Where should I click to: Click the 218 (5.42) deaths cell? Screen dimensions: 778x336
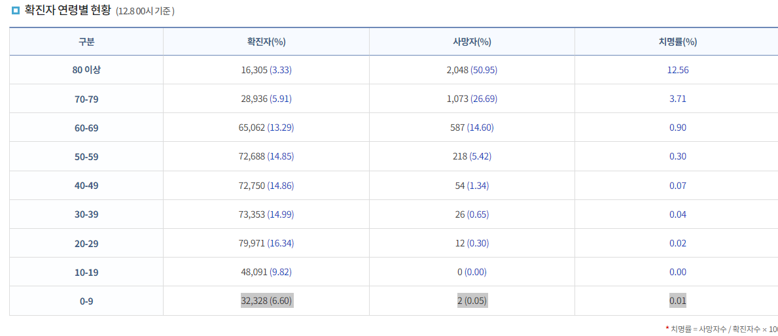(x=472, y=157)
